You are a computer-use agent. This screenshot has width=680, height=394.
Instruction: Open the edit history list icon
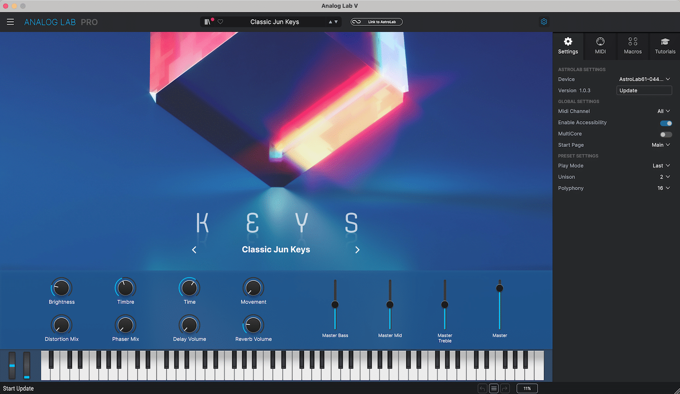pos(494,389)
